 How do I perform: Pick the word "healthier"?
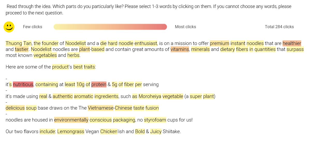coord(292,43)
